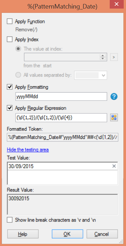The height and width of the screenshot is (246, 126).
Task: Increase index with spinner up arrow
Action: (x=103, y=55)
